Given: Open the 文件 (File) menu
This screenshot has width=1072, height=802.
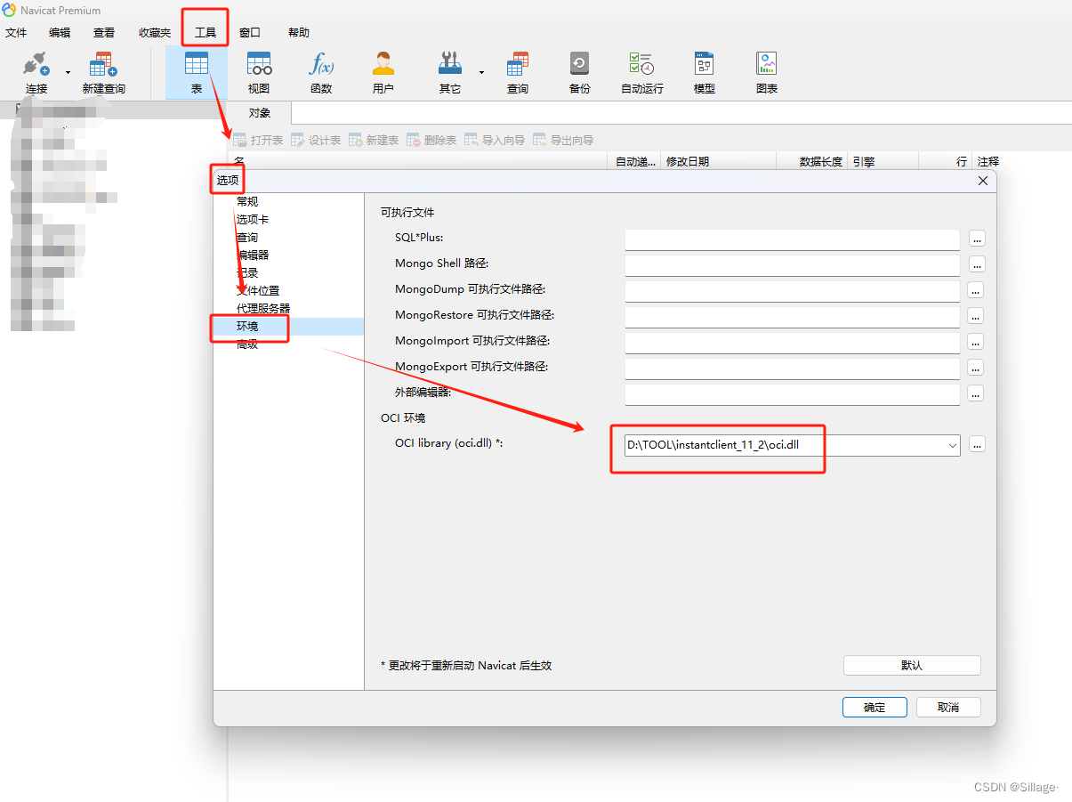Looking at the screenshot, I should click(16, 33).
